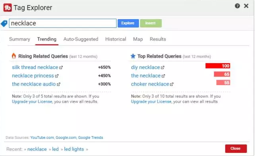Open the external link icon beside the necklace
The height and width of the screenshot is (156, 255).
pos(163,76)
